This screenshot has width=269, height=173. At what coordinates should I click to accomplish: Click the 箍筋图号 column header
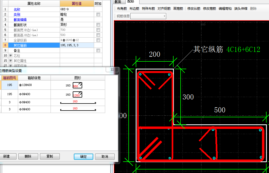point(10,78)
